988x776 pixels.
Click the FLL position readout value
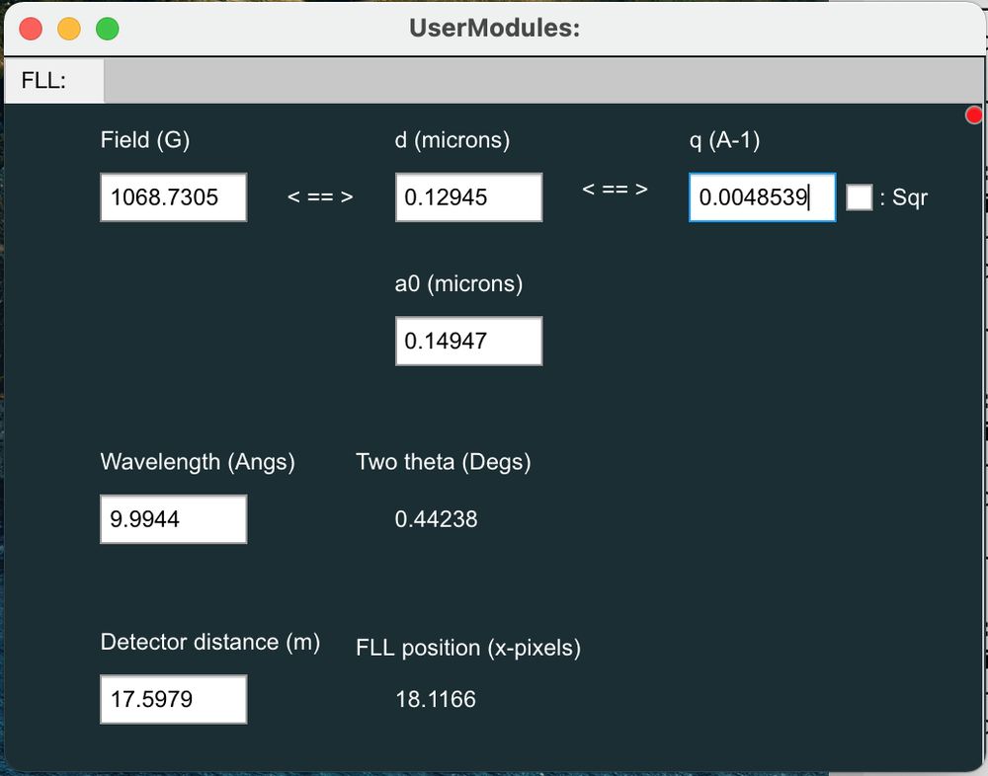[436, 698]
